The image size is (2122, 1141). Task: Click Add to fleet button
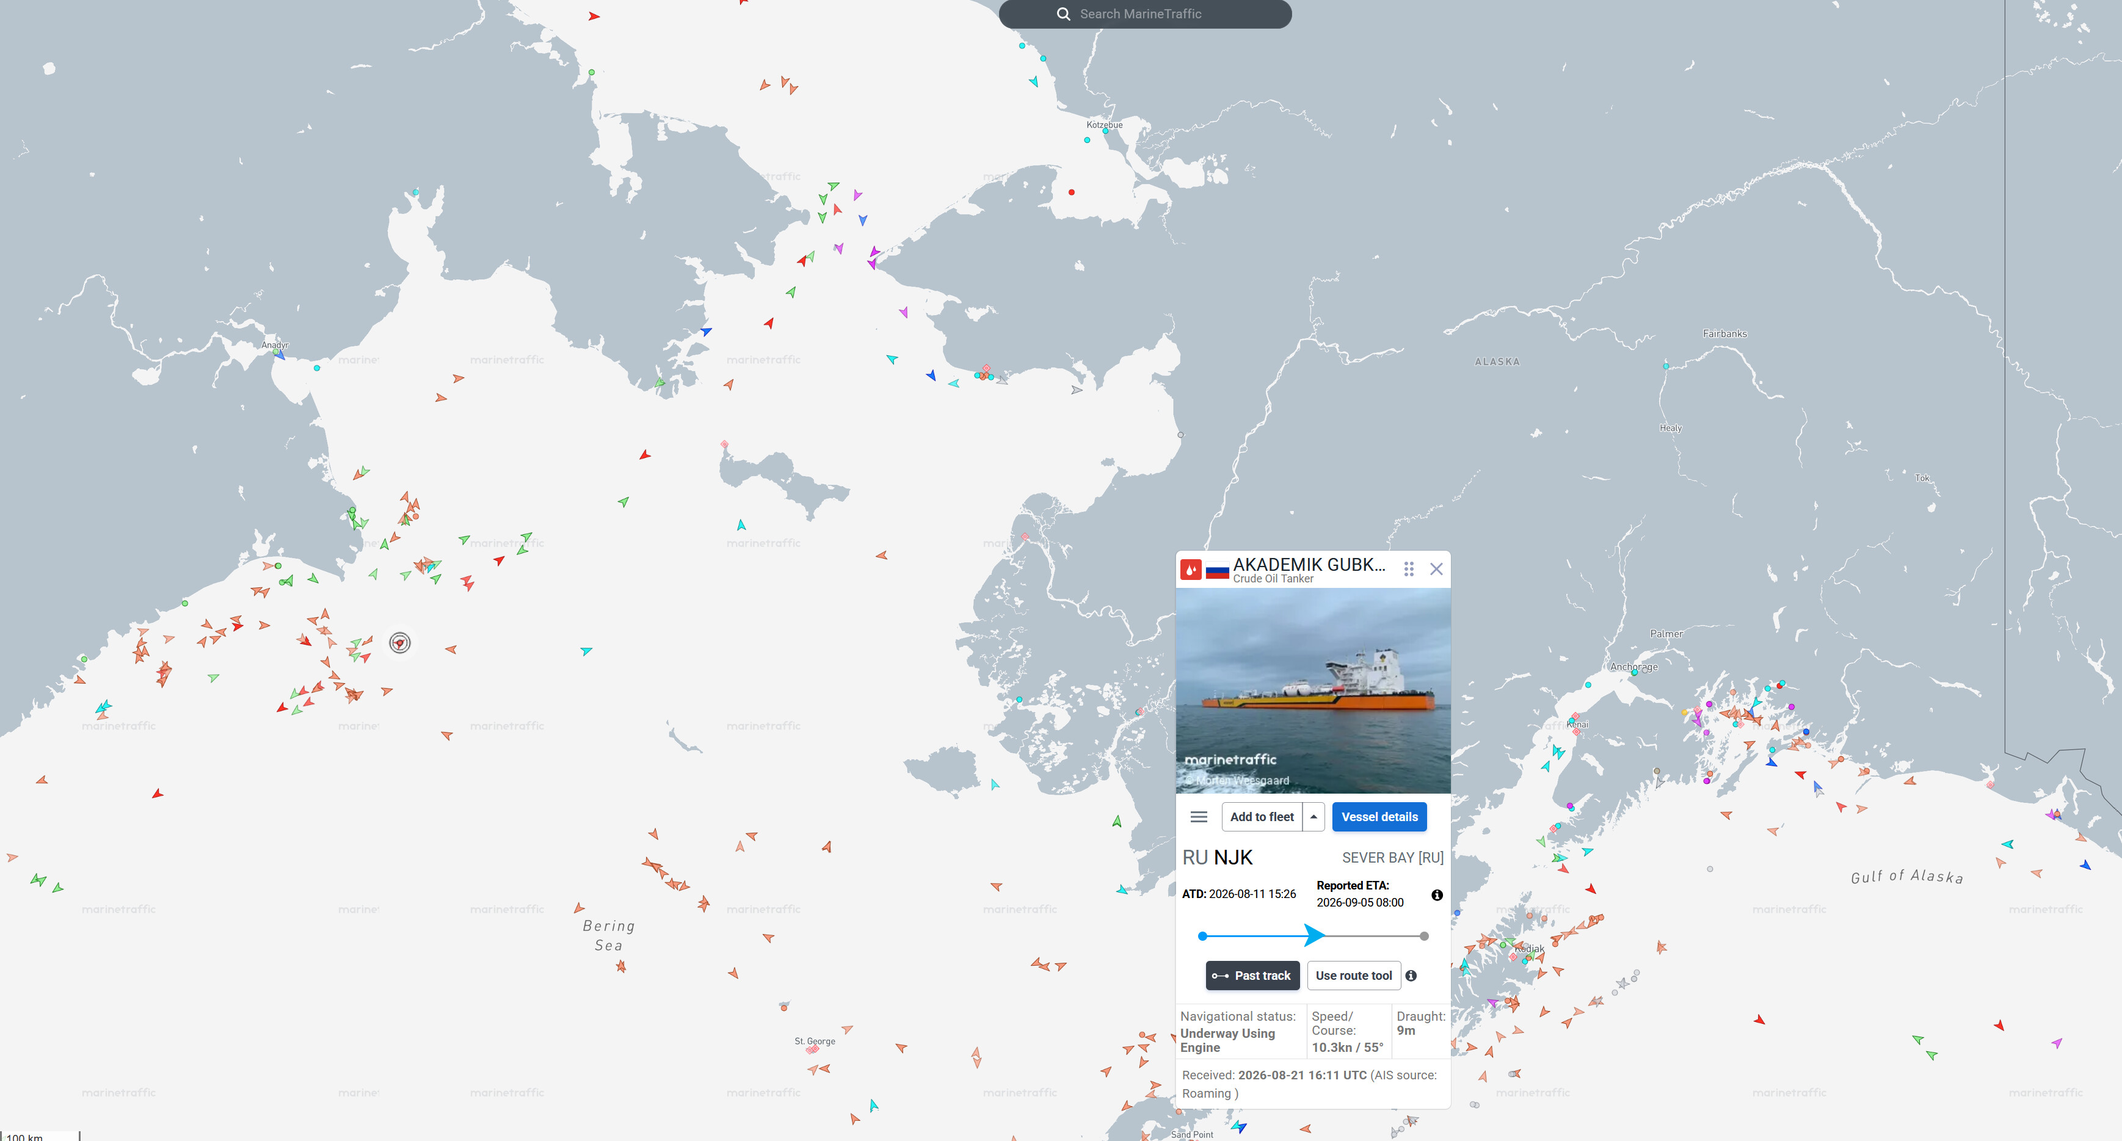pos(1261,816)
